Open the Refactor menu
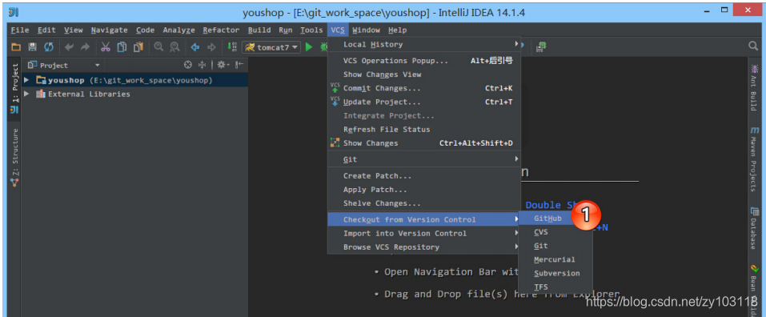 tap(221, 30)
